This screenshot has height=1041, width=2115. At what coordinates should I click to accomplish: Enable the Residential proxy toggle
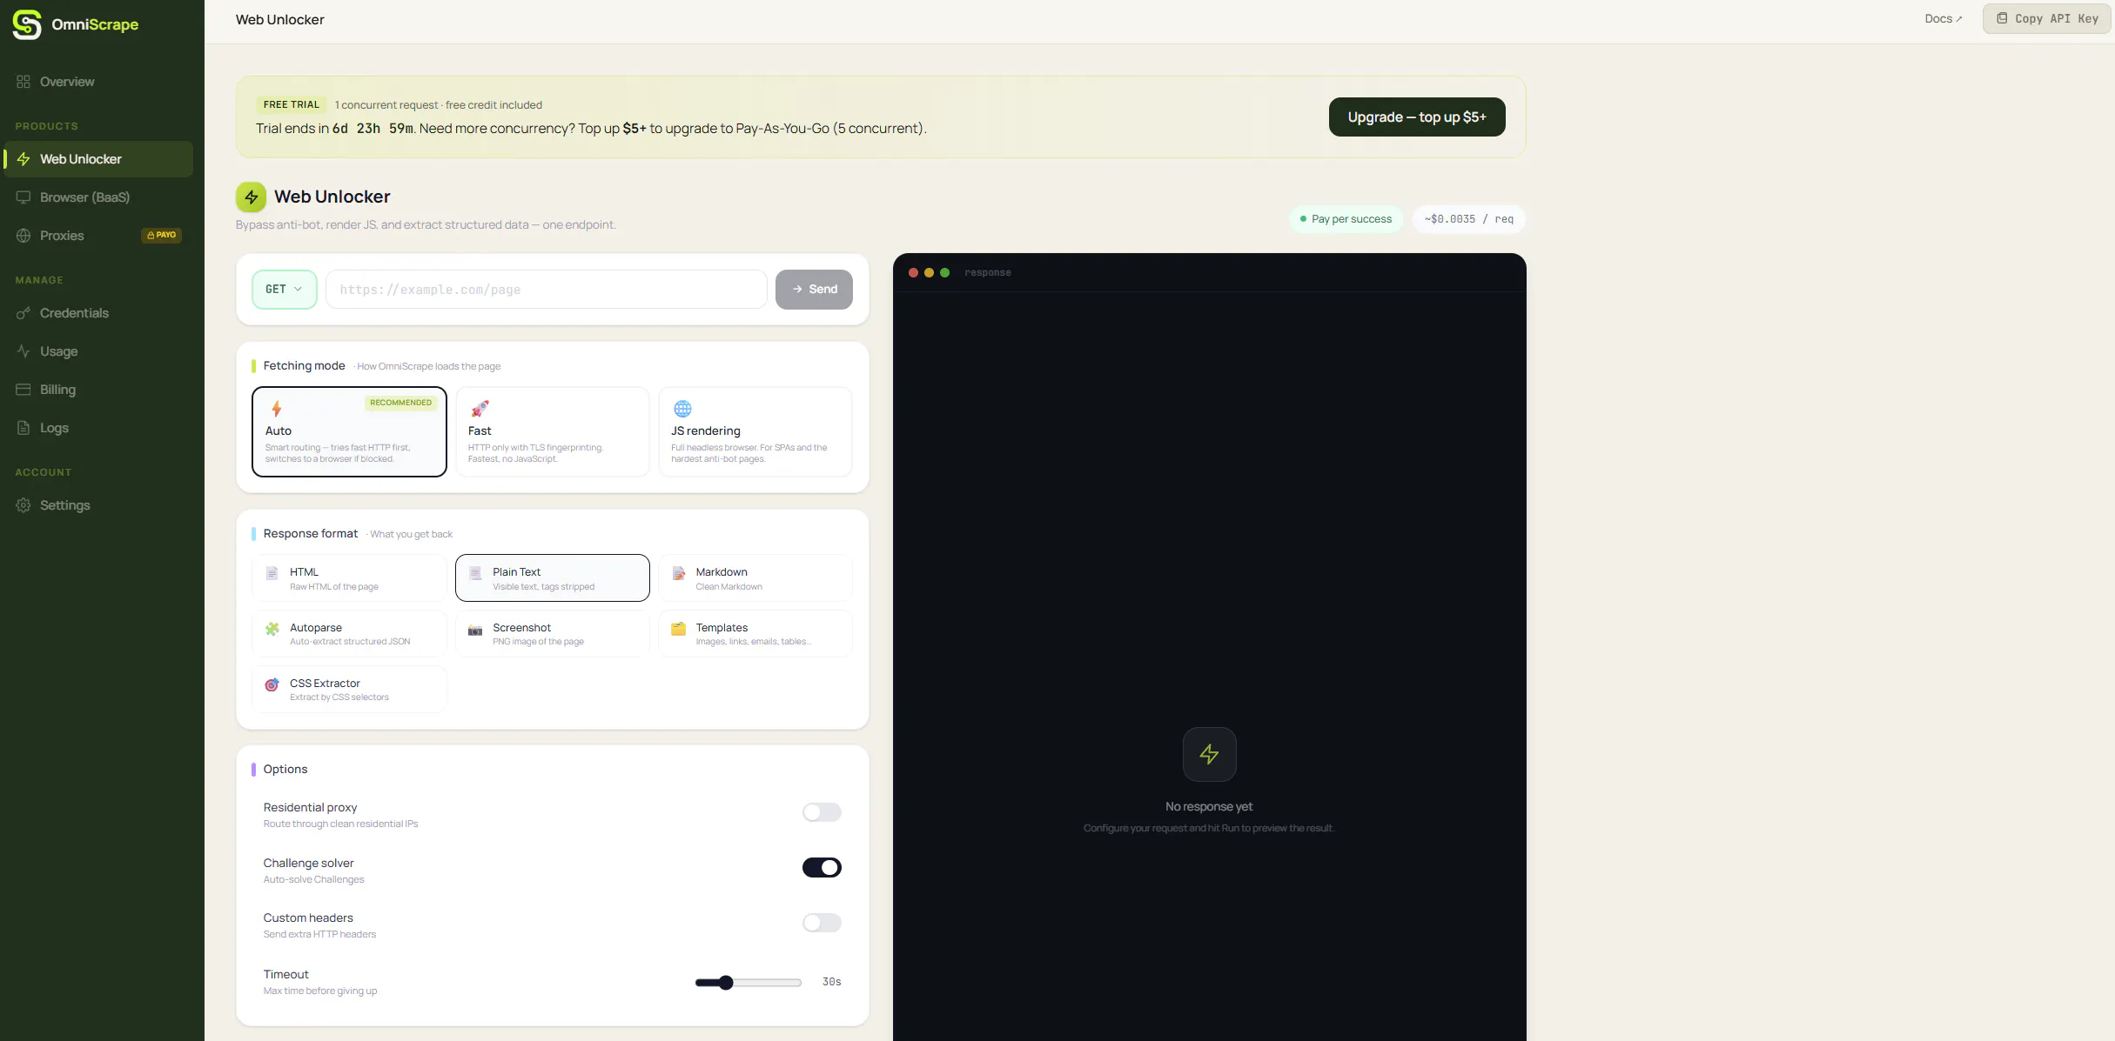(822, 812)
